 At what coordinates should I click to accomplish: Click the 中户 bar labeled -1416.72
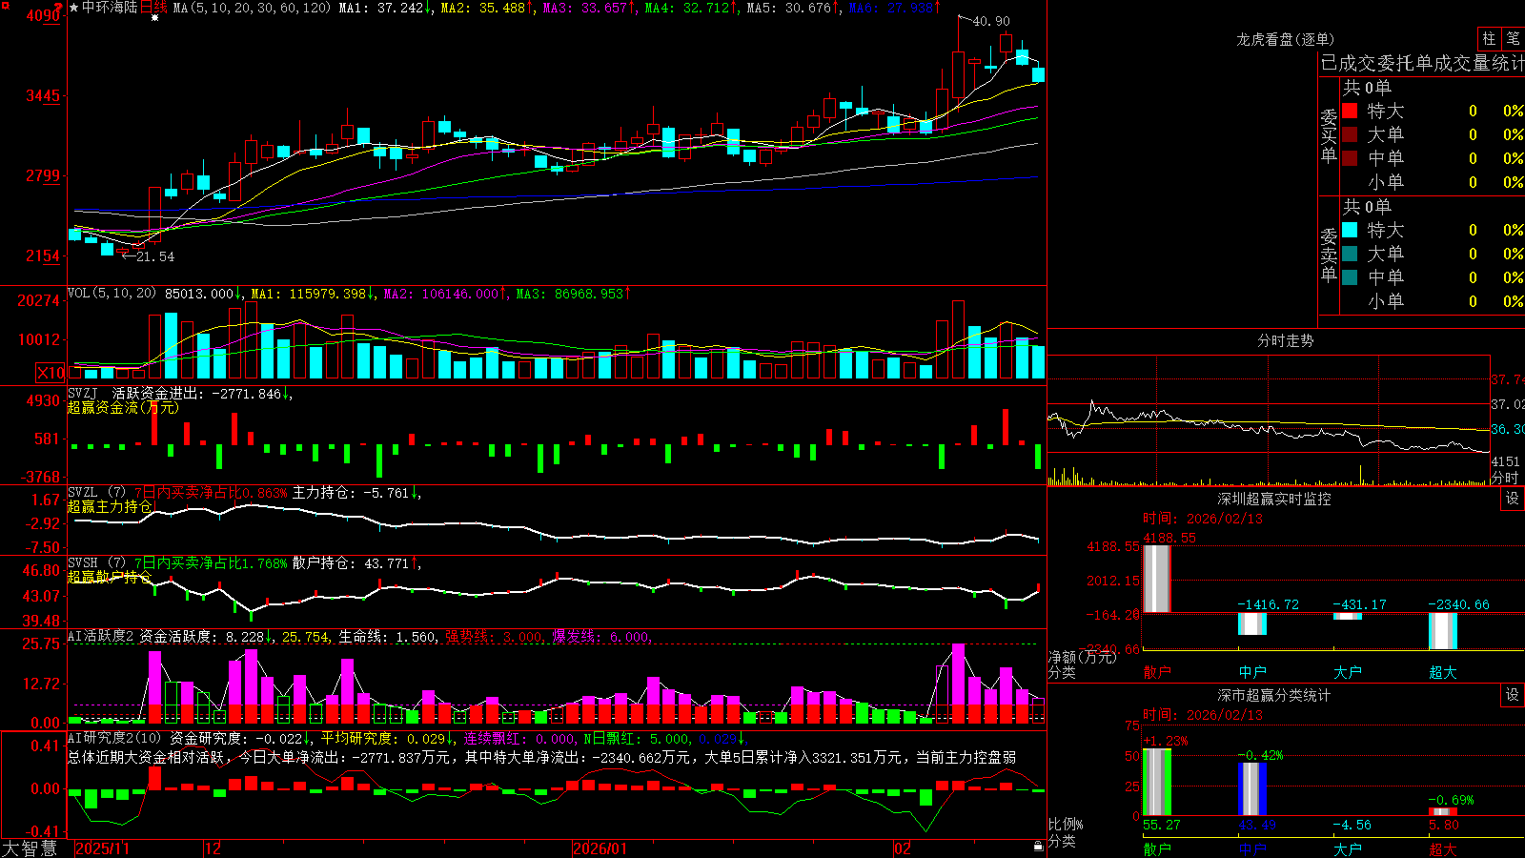[1252, 623]
